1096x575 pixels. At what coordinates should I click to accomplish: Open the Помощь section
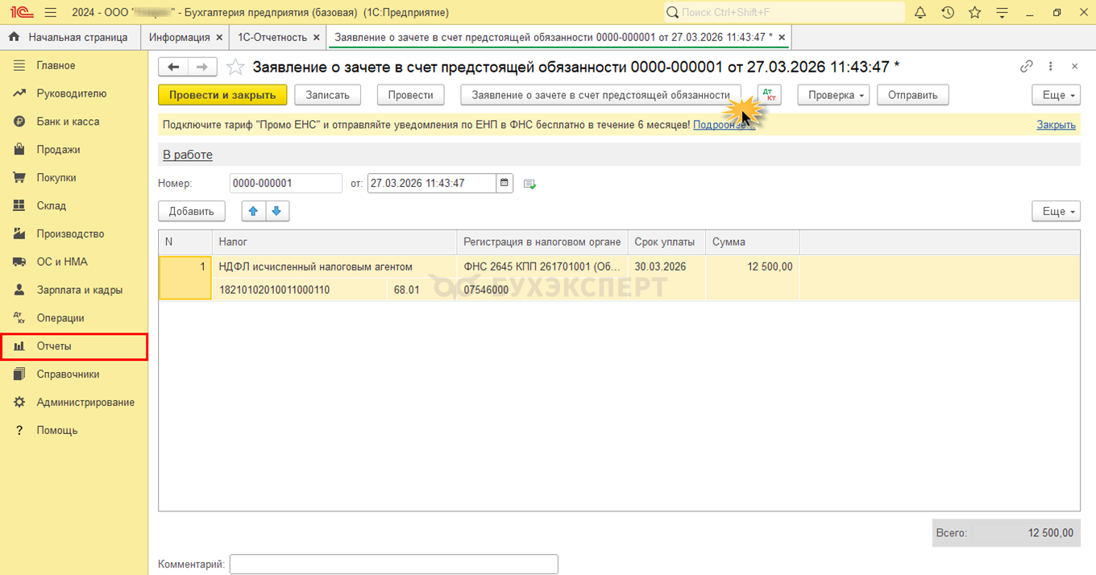pyautogui.click(x=74, y=430)
